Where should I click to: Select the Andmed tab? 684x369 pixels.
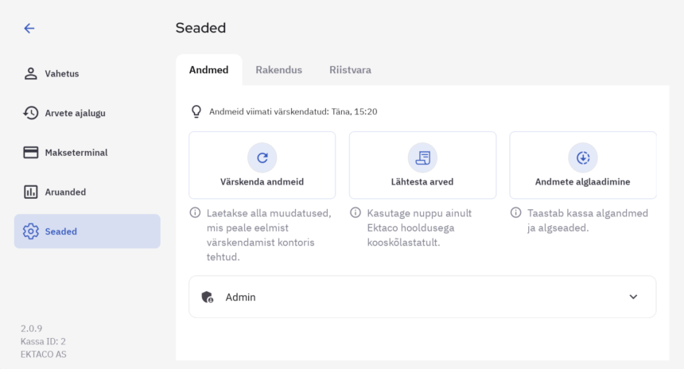click(208, 70)
